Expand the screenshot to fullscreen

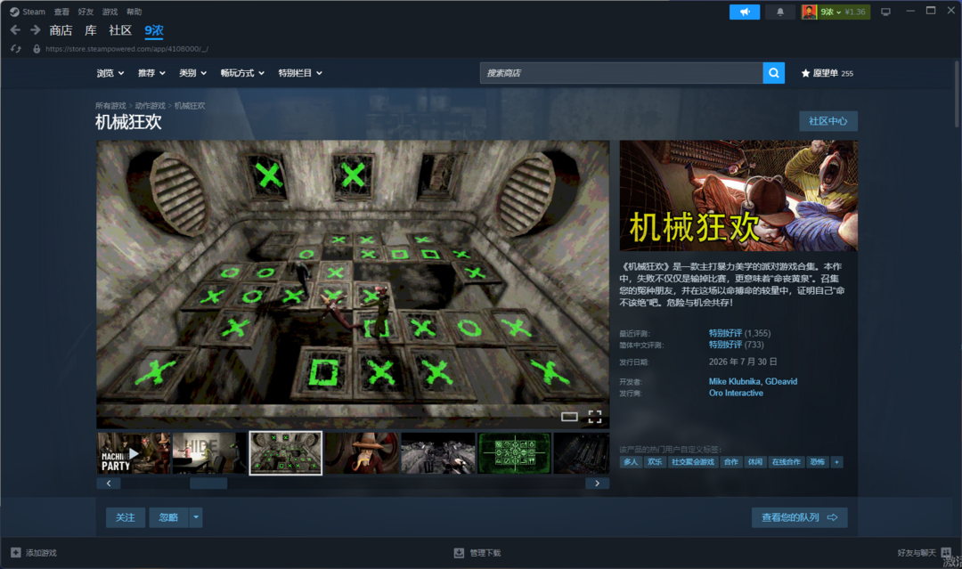coord(594,417)
